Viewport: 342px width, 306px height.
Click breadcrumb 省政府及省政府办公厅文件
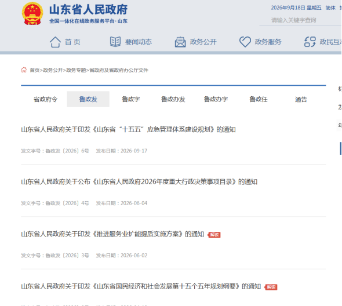point(119,70)
